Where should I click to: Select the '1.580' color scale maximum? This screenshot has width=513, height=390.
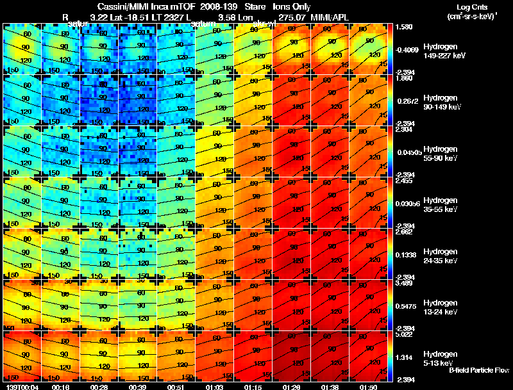point(403,27)
